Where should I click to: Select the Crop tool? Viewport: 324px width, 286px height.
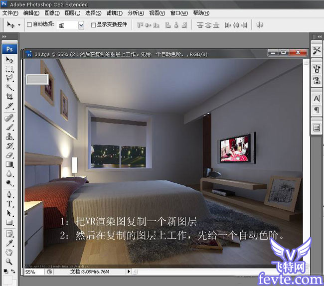[9, 97]
